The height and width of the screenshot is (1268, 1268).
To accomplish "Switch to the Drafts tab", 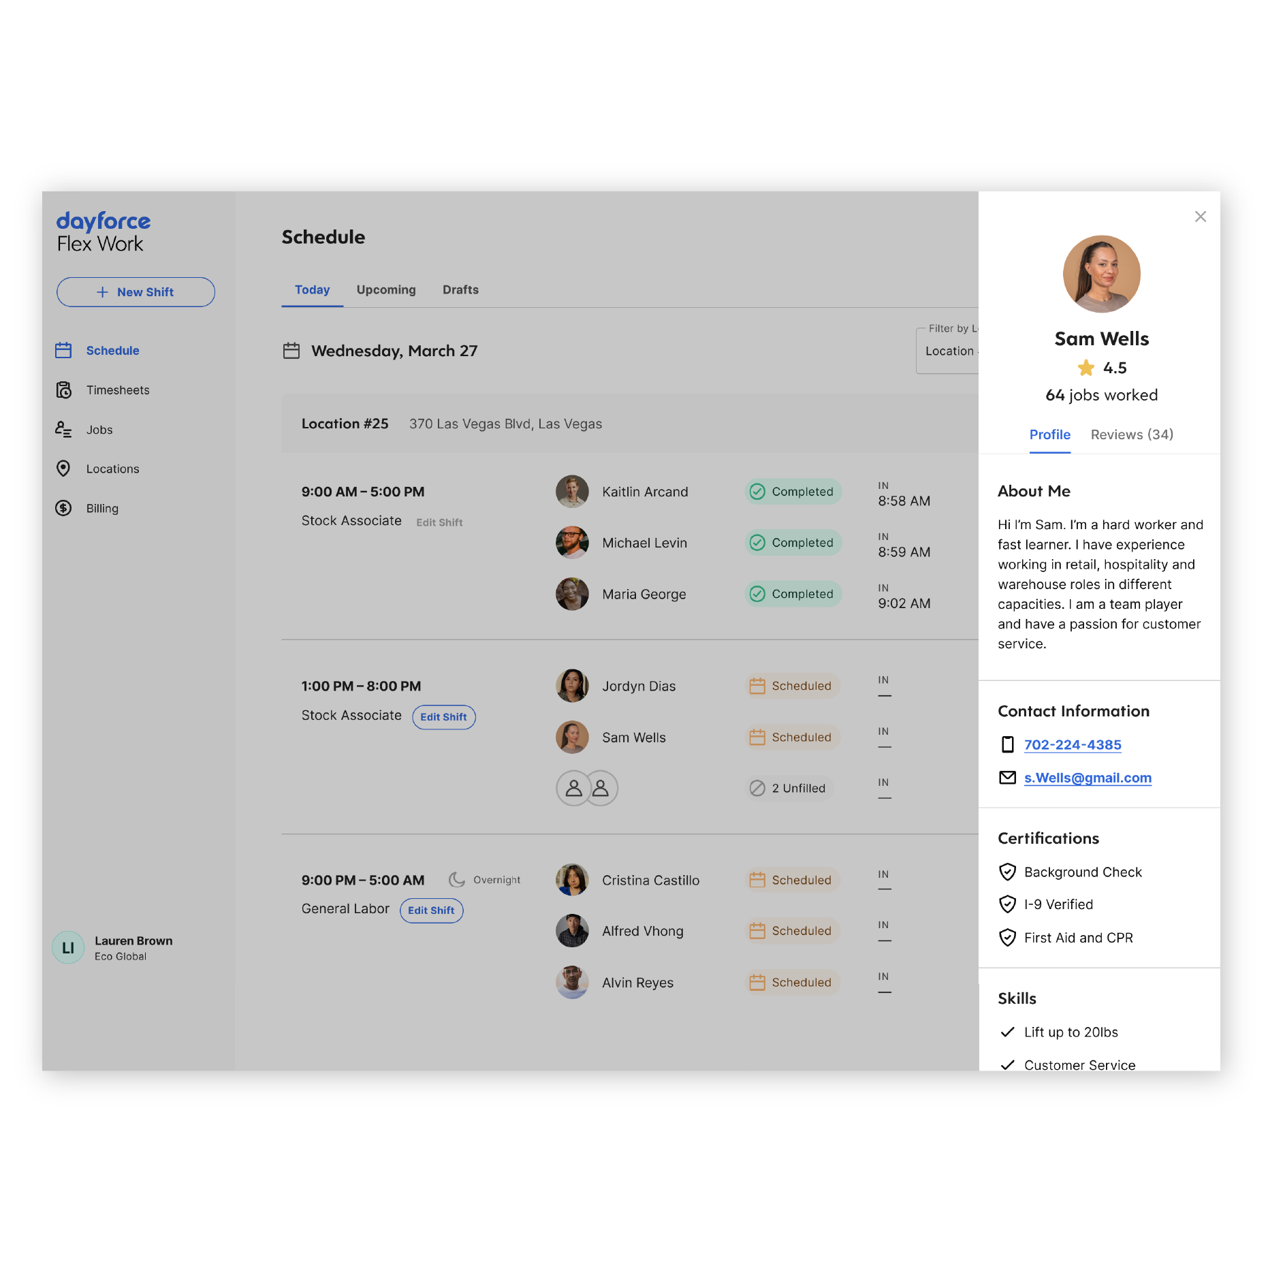I will pyautogui.click(x=460, y=290).
